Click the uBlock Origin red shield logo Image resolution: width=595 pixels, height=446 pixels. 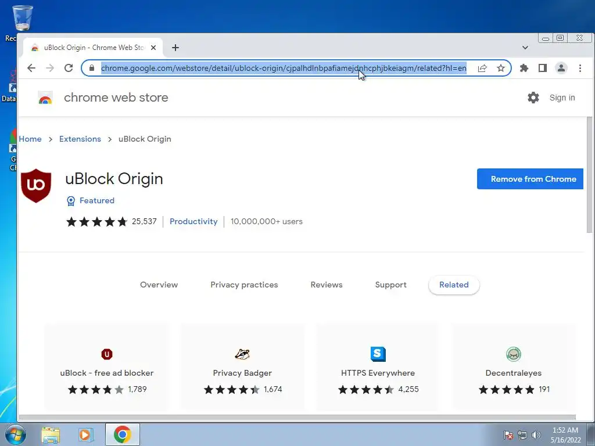pyautogui.click(x=36, y=185)
